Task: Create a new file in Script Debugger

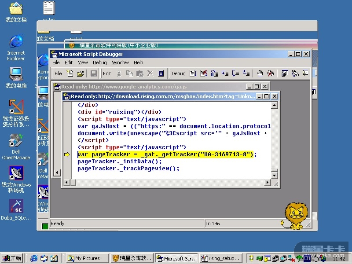Action: [x=70, y=73]
